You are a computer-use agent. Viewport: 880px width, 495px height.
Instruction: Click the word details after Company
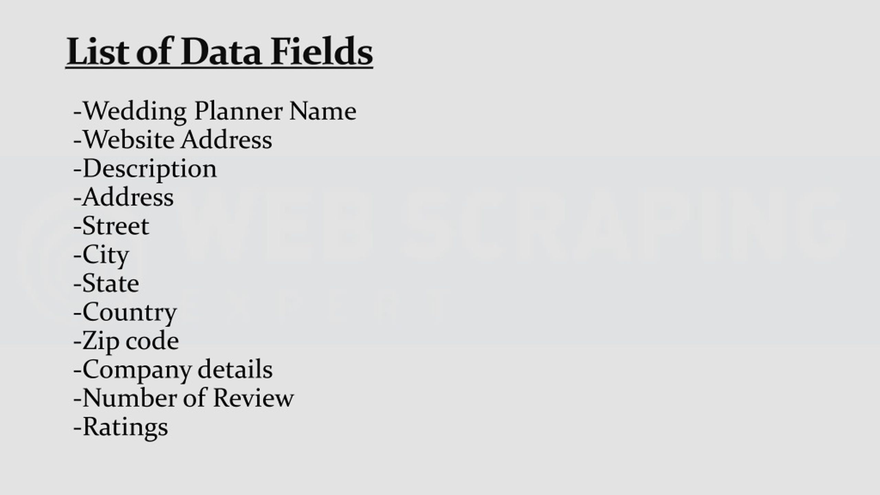click(235, 369)
